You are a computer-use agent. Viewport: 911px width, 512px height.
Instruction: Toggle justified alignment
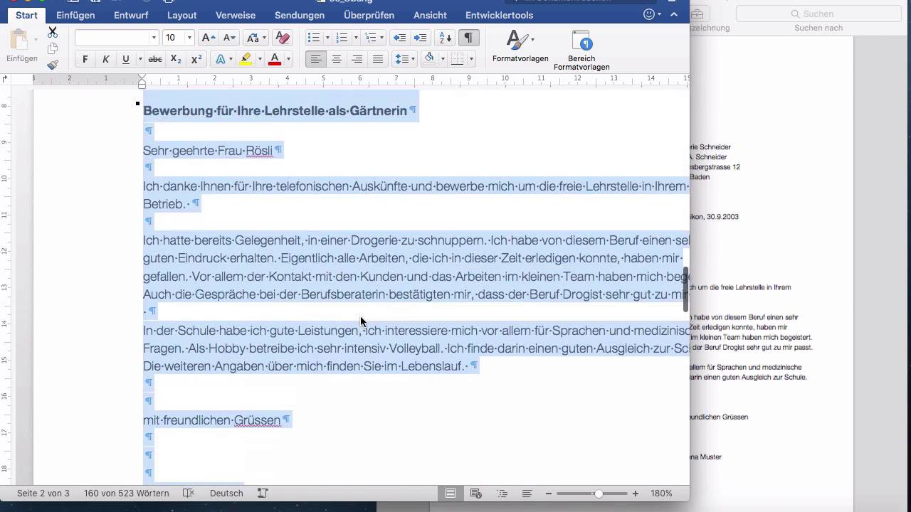click(378, 60)
